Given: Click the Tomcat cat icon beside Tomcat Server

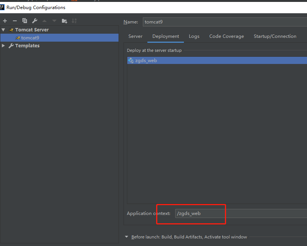Looking at the screenshot, I should [11, 30].
